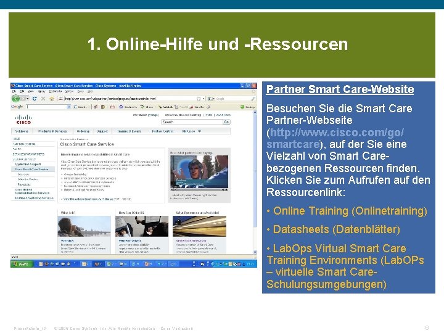444x333 pixels.
Task: Click the http://www.cisco.com/go/smartcare hyperlink on the slide
Action: 335,138
